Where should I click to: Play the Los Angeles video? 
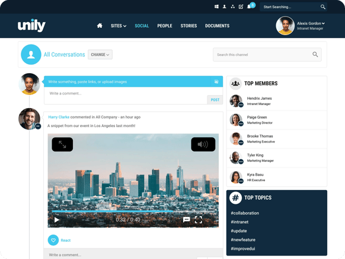click(x=56, y=220)
